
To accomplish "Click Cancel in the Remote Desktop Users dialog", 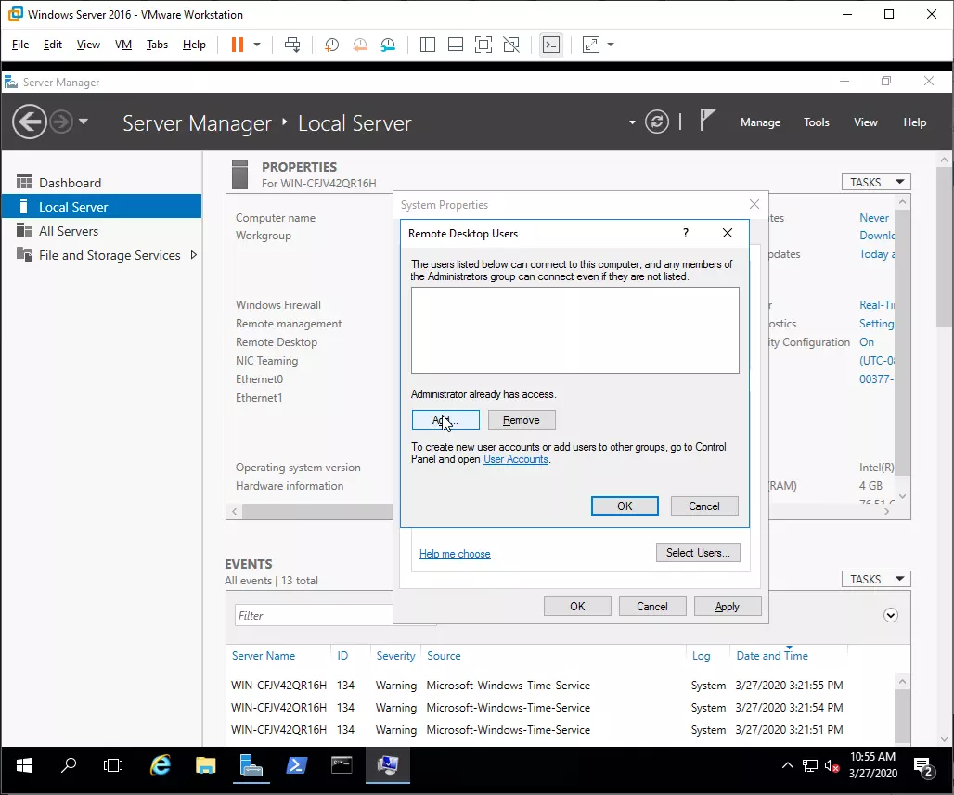I will click(x=704, y=506).
